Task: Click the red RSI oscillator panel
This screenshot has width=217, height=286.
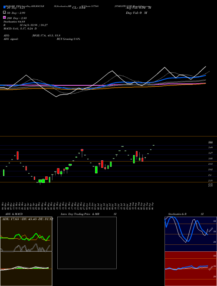Action: (191, 269)
